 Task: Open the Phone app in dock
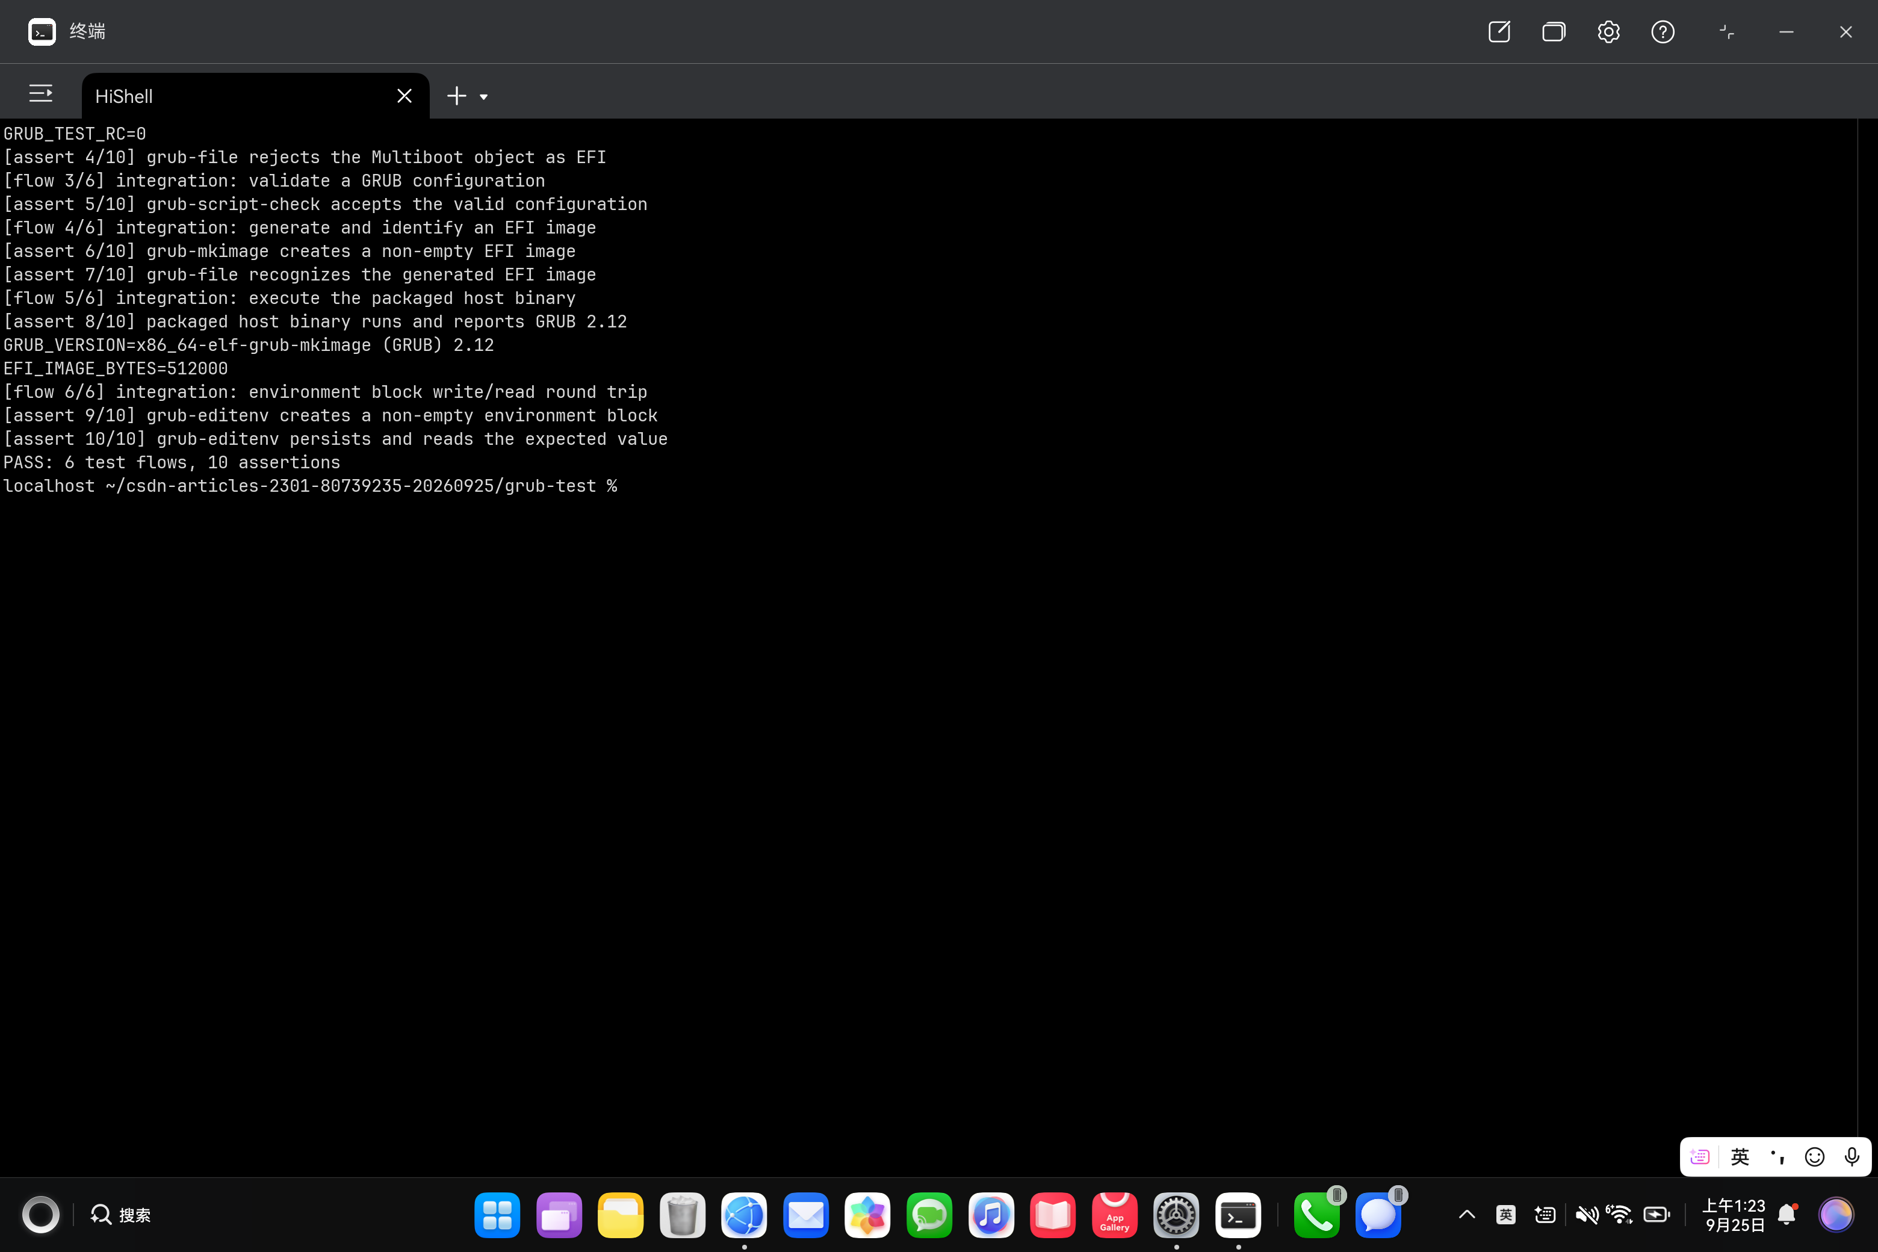pyautogui.click(x=1316, y=1215)
